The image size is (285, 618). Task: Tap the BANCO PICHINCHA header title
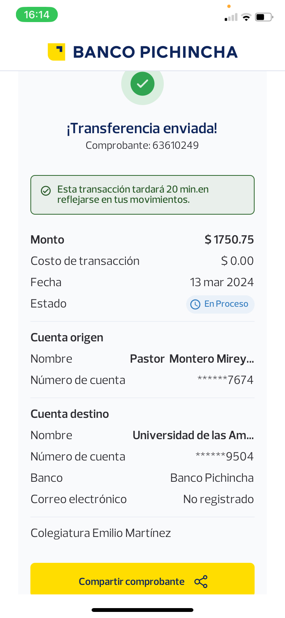(155, 52)
